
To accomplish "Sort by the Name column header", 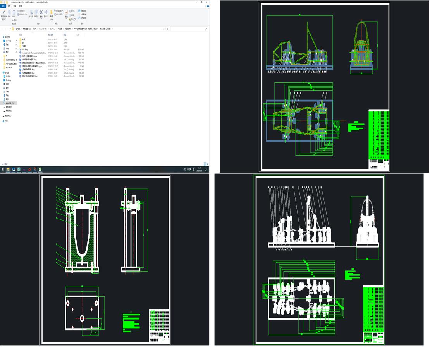I will (21, 35).
